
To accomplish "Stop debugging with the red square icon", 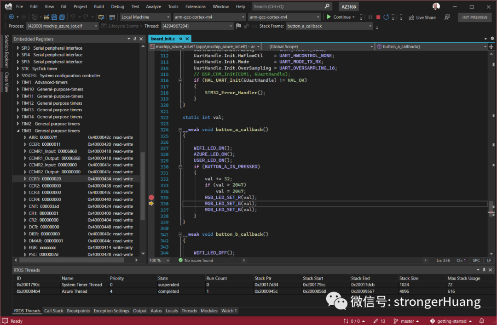I will click(x=378, y=17).
